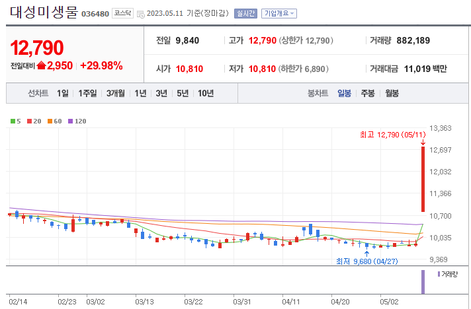Click the 전일 value 9,840

(187, 40)
